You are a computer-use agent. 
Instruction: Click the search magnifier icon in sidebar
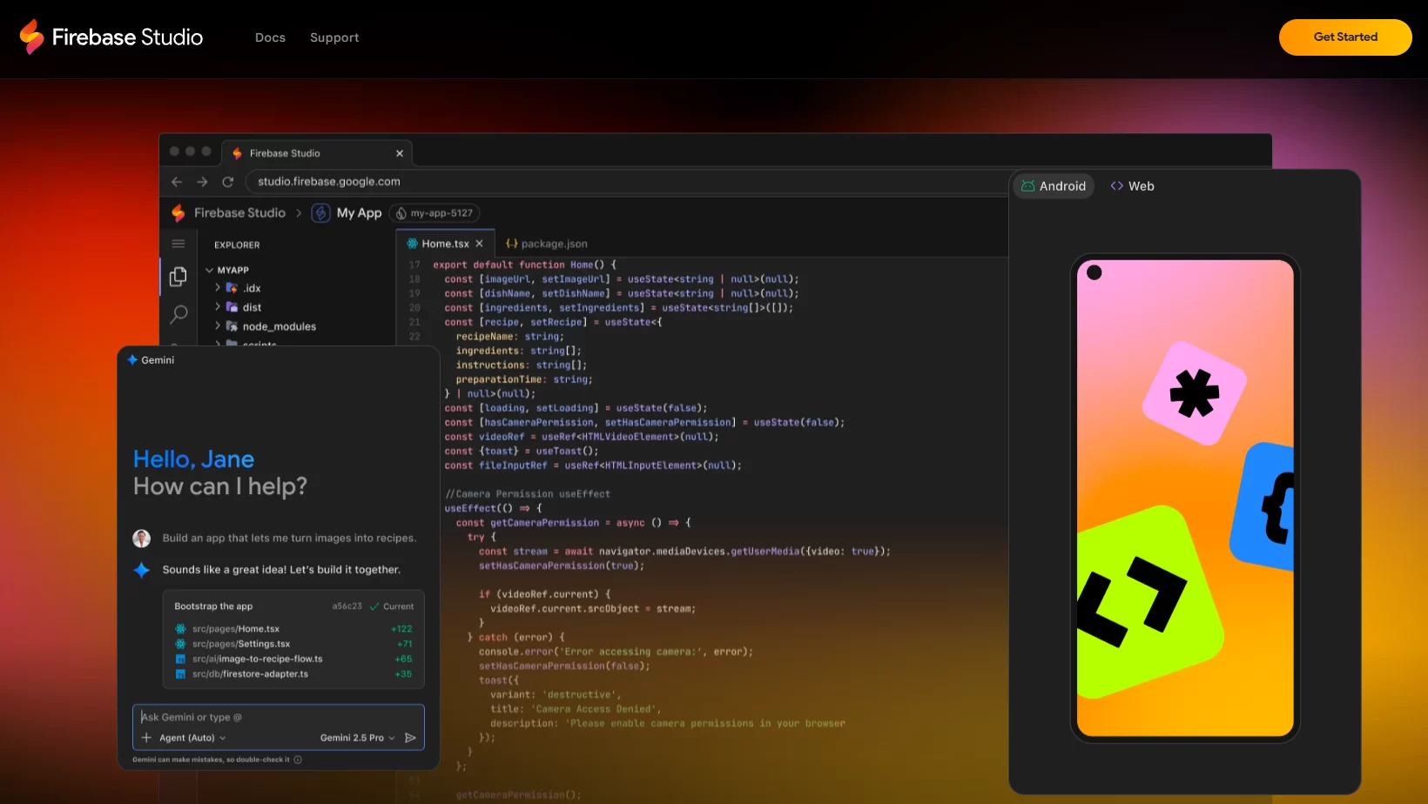click(x=178, y=314)
